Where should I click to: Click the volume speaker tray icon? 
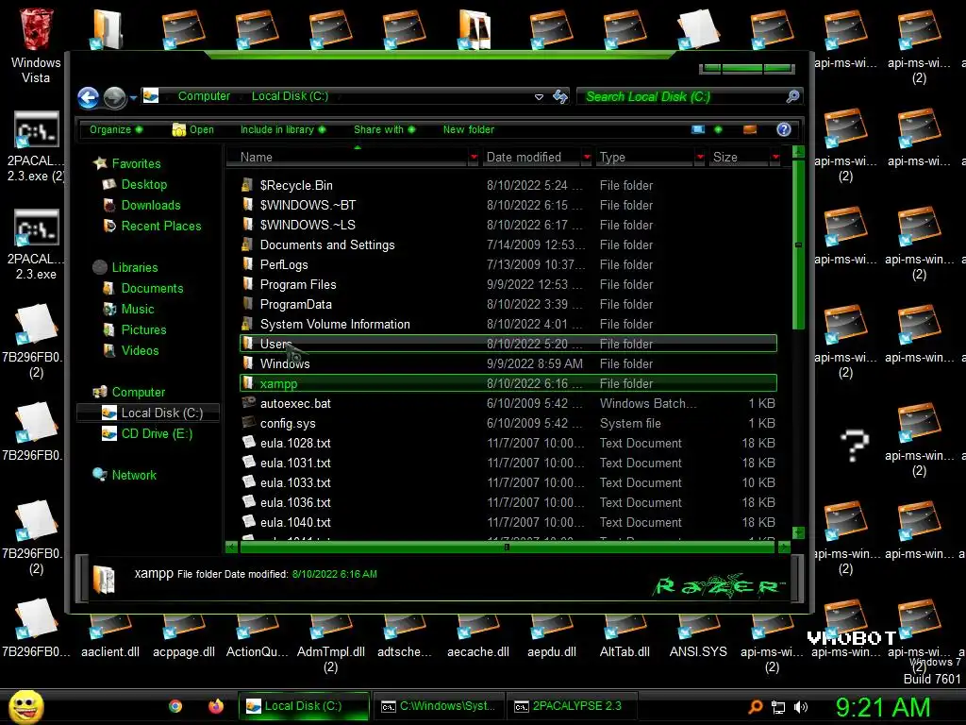(801, 707)
